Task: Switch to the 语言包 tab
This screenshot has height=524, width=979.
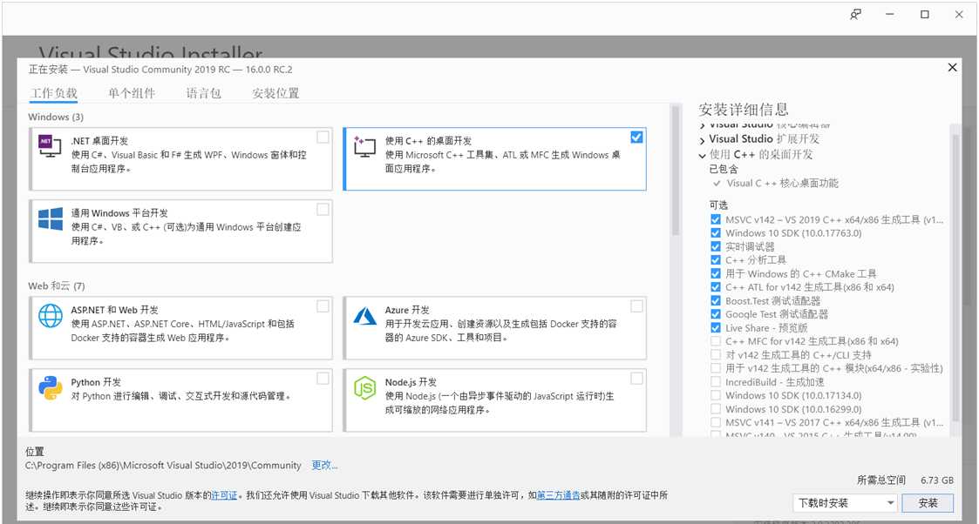Action: [203, 93]
